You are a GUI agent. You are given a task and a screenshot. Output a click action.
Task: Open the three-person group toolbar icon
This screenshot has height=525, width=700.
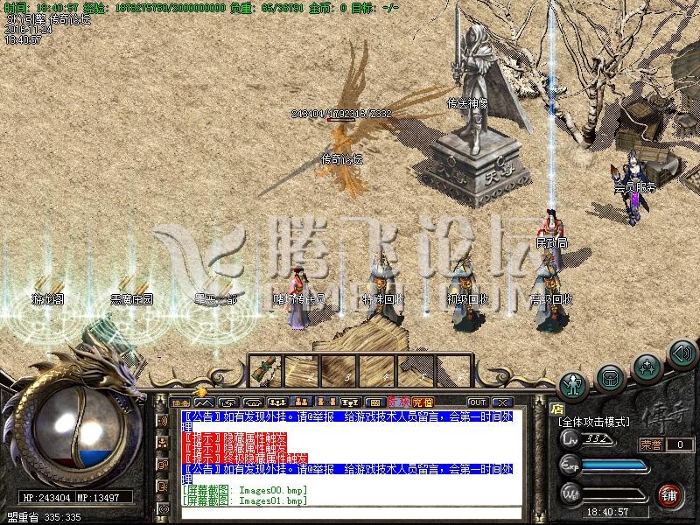pos(276,402)
